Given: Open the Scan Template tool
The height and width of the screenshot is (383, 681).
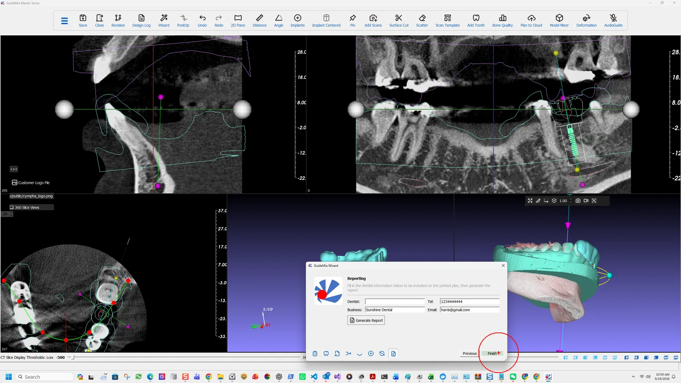Looking at the screenshot, I should (x=448, y=20).
